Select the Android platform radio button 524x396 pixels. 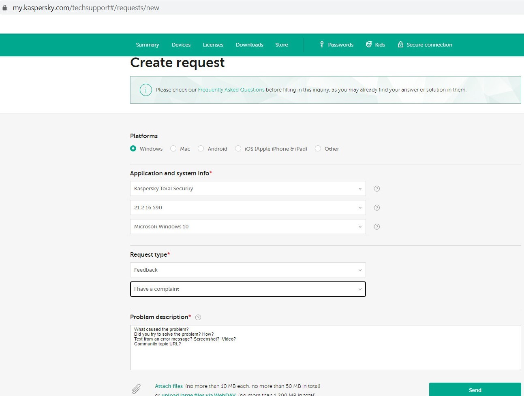(201, 149)
